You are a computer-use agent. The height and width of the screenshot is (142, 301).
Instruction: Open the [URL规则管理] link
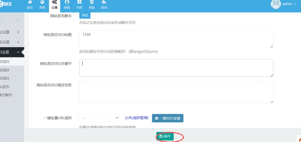coord(137,118)
